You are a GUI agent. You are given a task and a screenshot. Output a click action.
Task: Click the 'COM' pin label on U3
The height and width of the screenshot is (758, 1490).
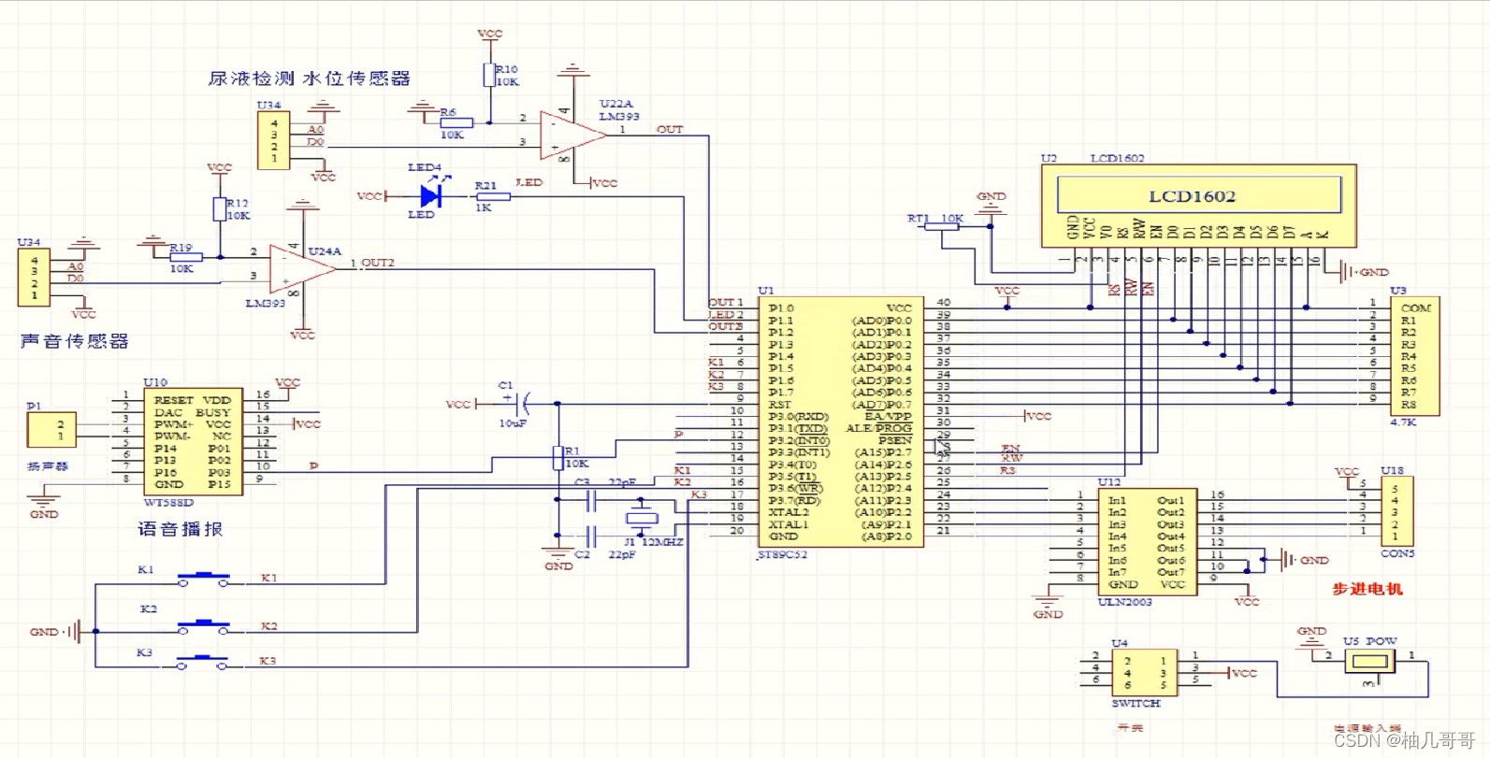click(1416, 307)
